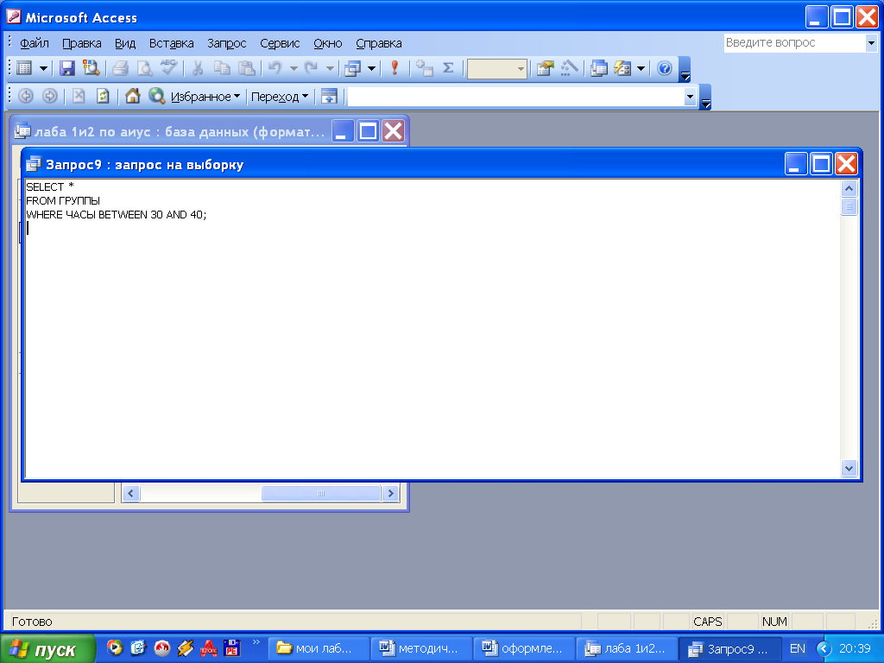Open the Окно menu
884x663 pixels.
click(327, 43)
